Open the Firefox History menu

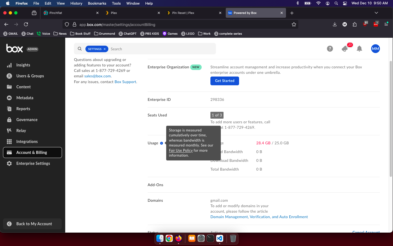[76, 3]
